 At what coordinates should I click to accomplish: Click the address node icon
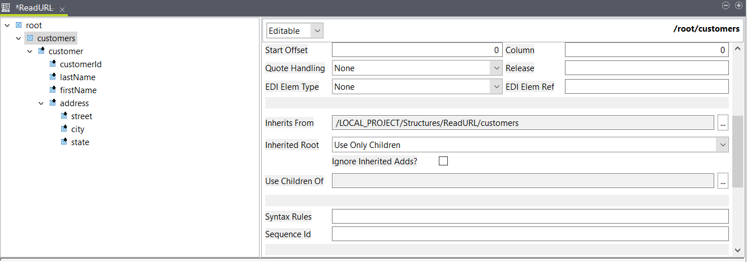(53, 103)
